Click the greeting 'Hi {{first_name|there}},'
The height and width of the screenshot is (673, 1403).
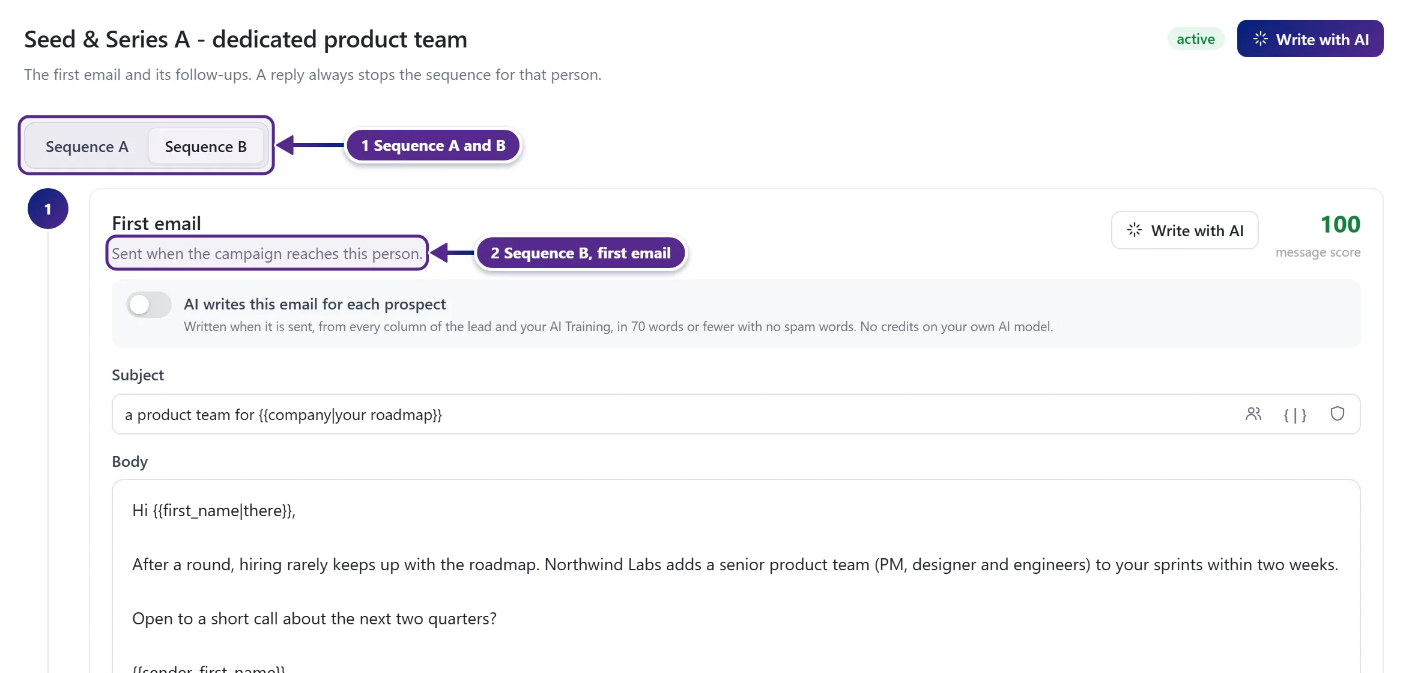(x=214, y=511)
